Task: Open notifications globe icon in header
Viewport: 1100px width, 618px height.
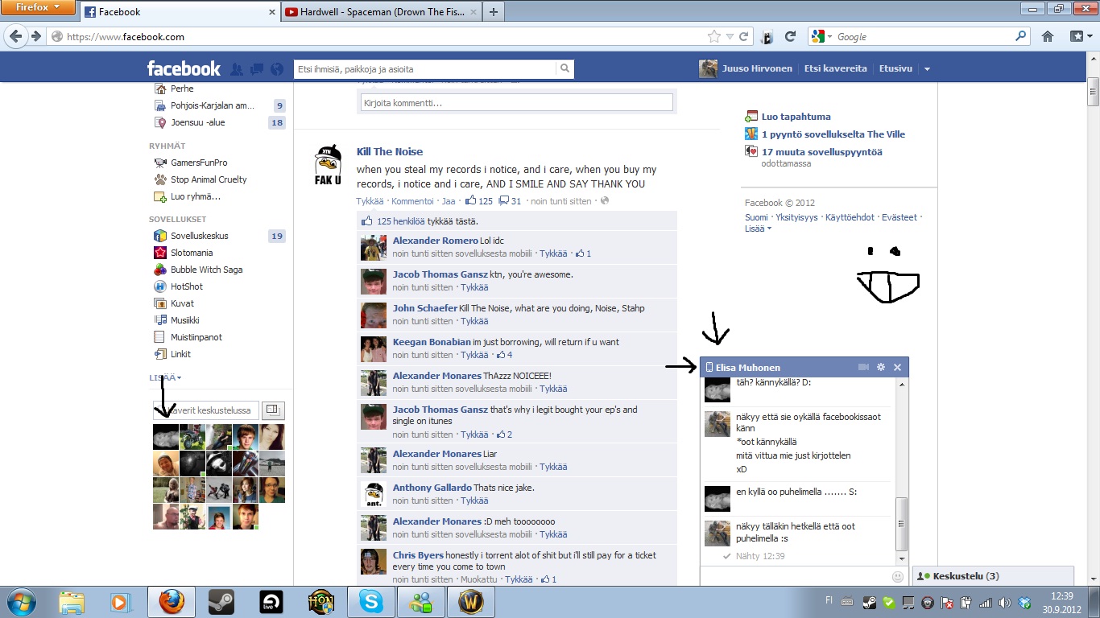Action: tap(277, 69)
